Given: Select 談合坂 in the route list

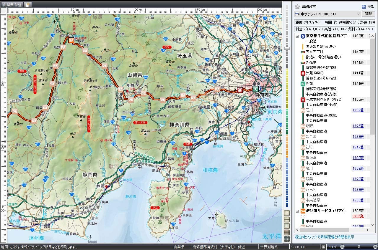Looking at the screenshot, I should [311, 137].
